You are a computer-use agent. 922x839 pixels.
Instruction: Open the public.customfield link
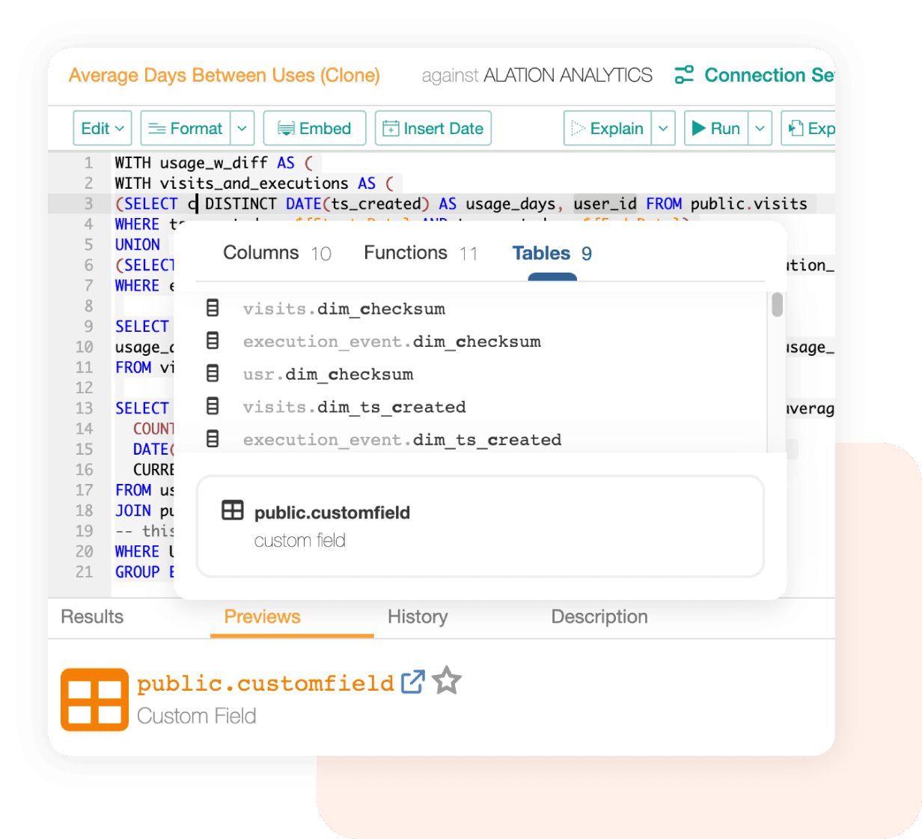266,682
